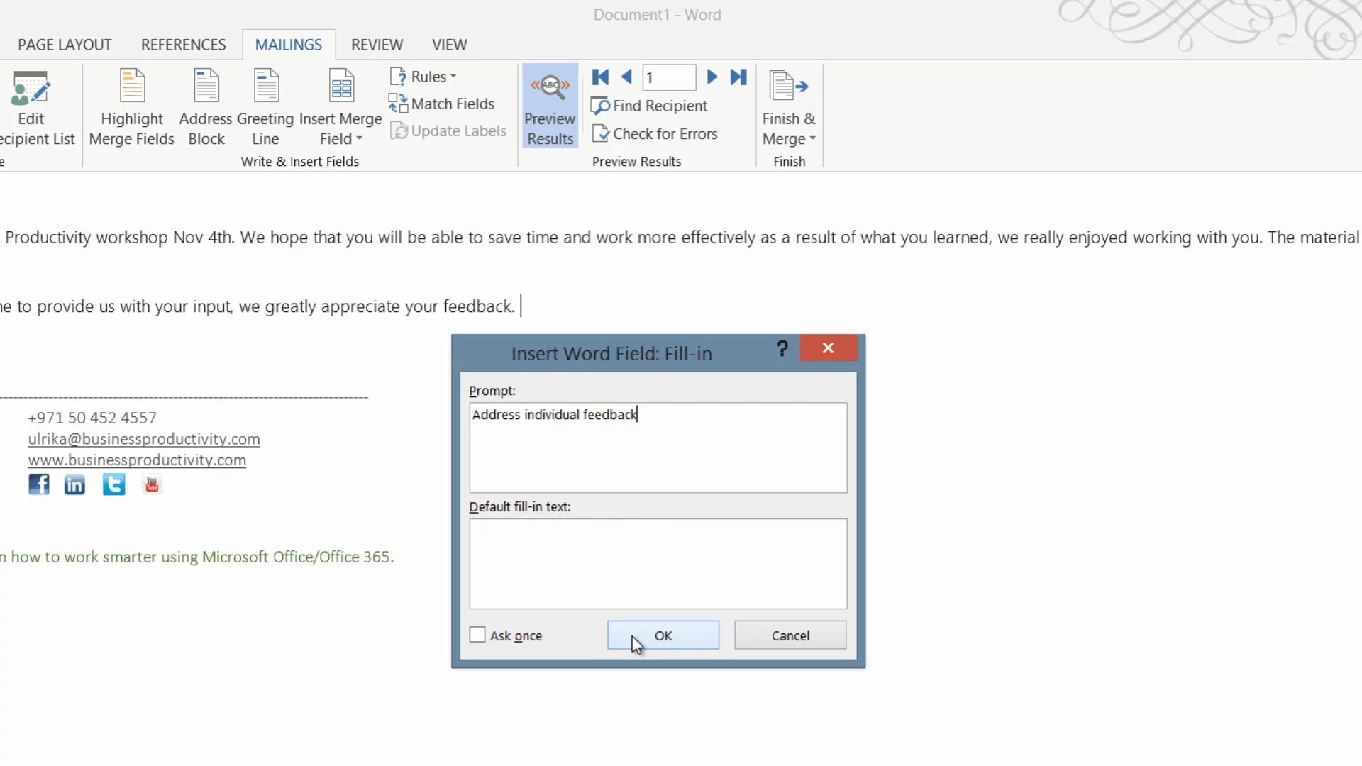Click the Default fill-in text box
The width and height of the screenshot is (1362, 766).
click(658, 563)
